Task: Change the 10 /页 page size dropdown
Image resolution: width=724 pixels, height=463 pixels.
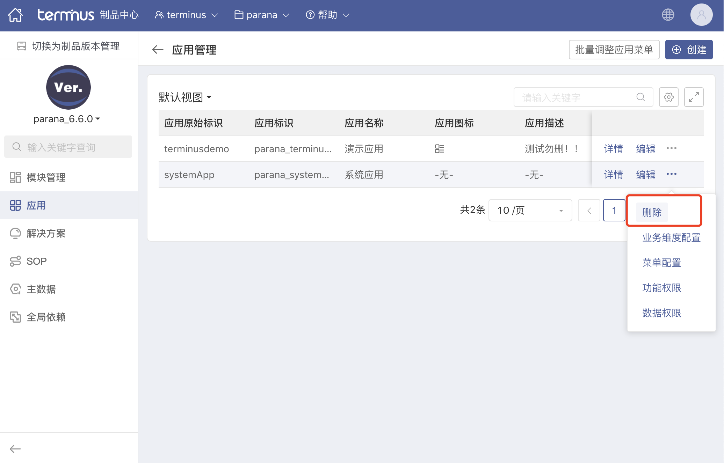Action: 530,210
